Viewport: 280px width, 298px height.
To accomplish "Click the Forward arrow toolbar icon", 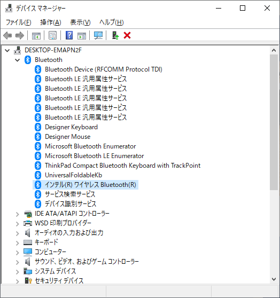I will tap(20, 36).
